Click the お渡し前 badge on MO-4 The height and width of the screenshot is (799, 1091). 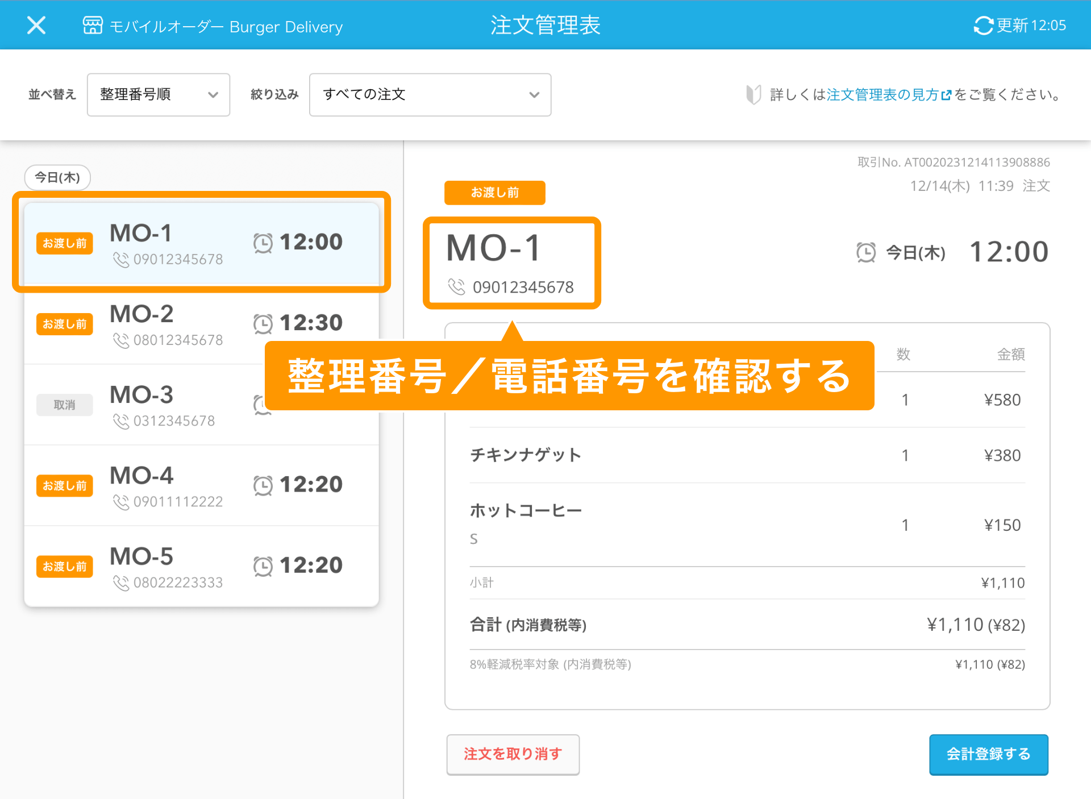coord(65,486)
